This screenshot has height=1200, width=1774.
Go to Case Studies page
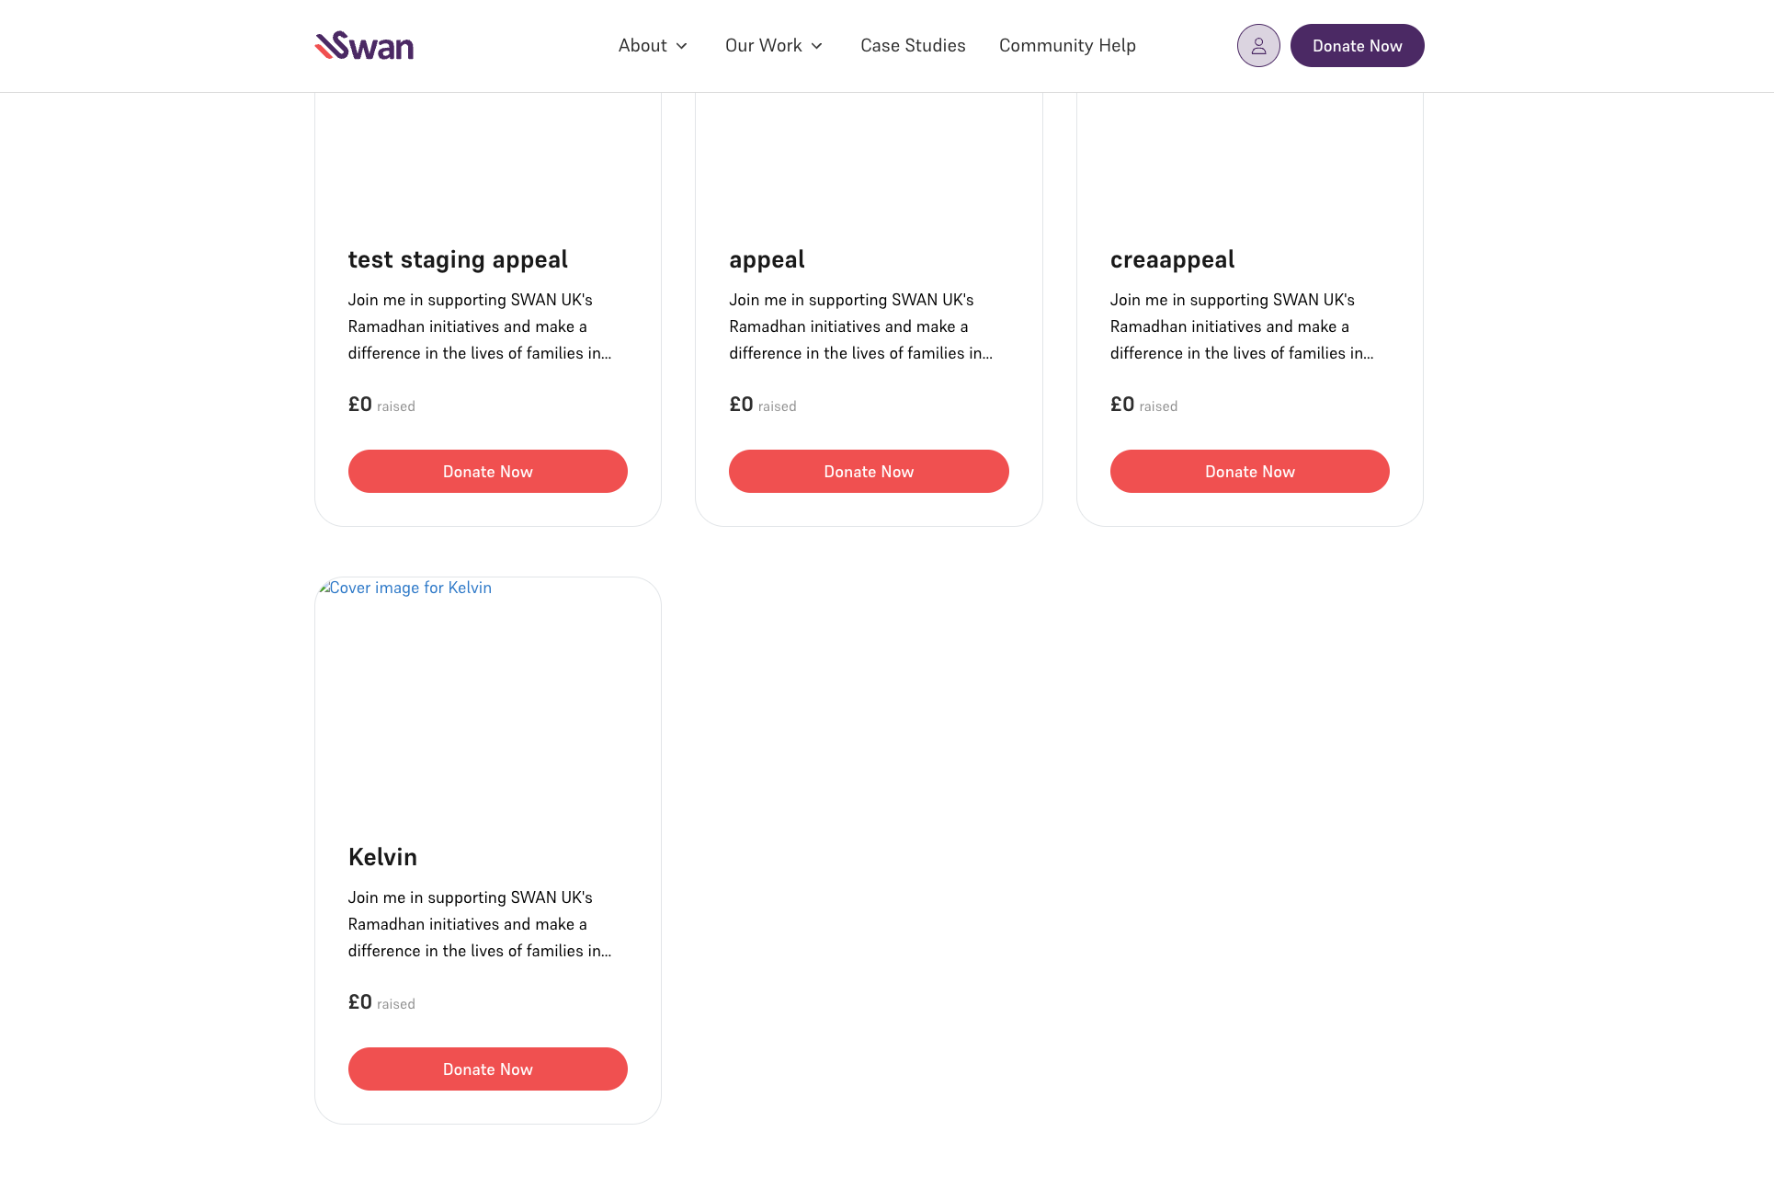tap(913, 46)
